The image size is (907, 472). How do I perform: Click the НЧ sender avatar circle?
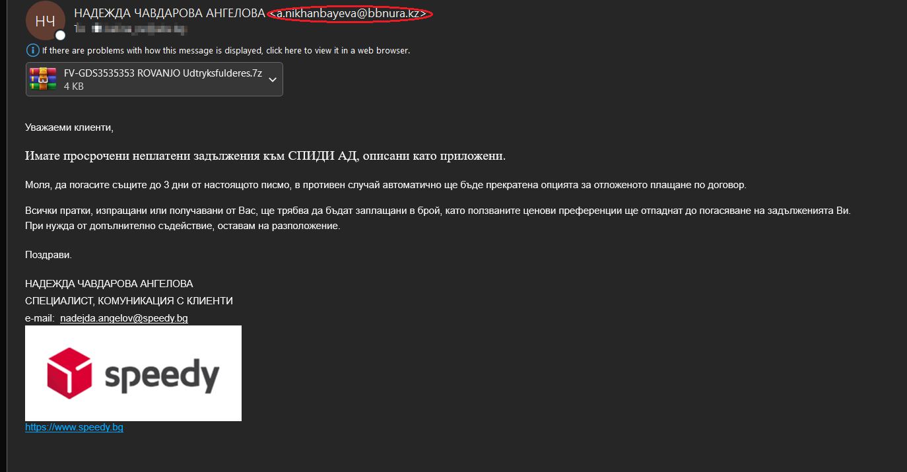(46, 21)
